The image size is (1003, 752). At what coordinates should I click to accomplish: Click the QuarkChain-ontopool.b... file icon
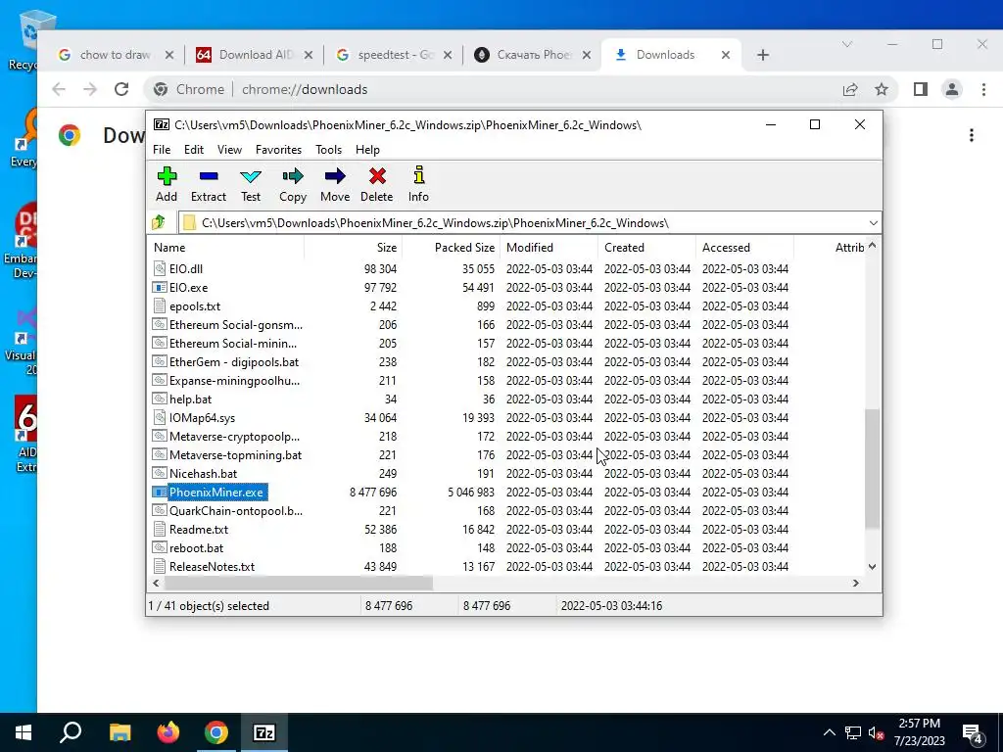(x=160, y=510)
